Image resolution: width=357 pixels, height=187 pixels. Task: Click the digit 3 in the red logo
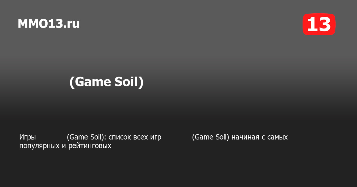324,24
